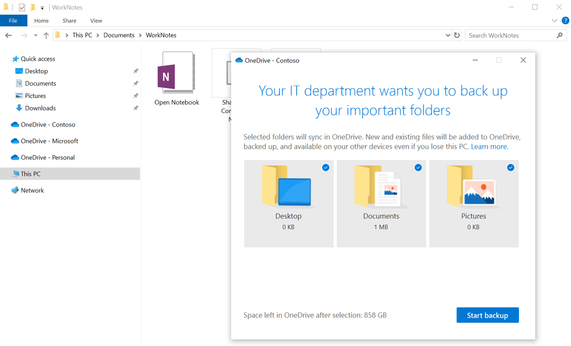Expand the ribbon chevron
The height and width of the screenshot is (346, 571).
click(x=554, y=21)
